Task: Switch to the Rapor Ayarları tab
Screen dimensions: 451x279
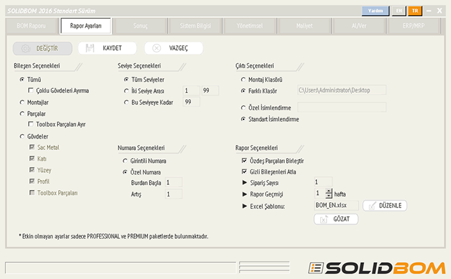Action: tap(86, 26)
